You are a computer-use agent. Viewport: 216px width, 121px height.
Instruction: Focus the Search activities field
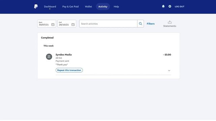click(108, 24)
